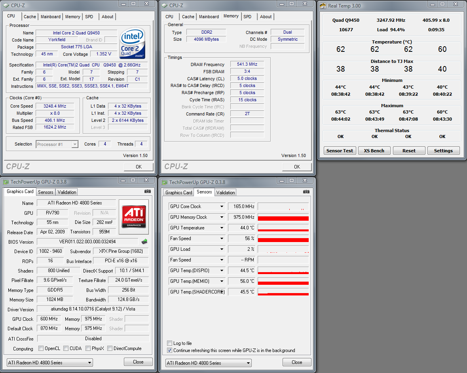This screenshot has width=467, height=373.
Task: Expand GPU Temp.(SHADERCORE) sensor dropdown
Action: tap(222, 292)
